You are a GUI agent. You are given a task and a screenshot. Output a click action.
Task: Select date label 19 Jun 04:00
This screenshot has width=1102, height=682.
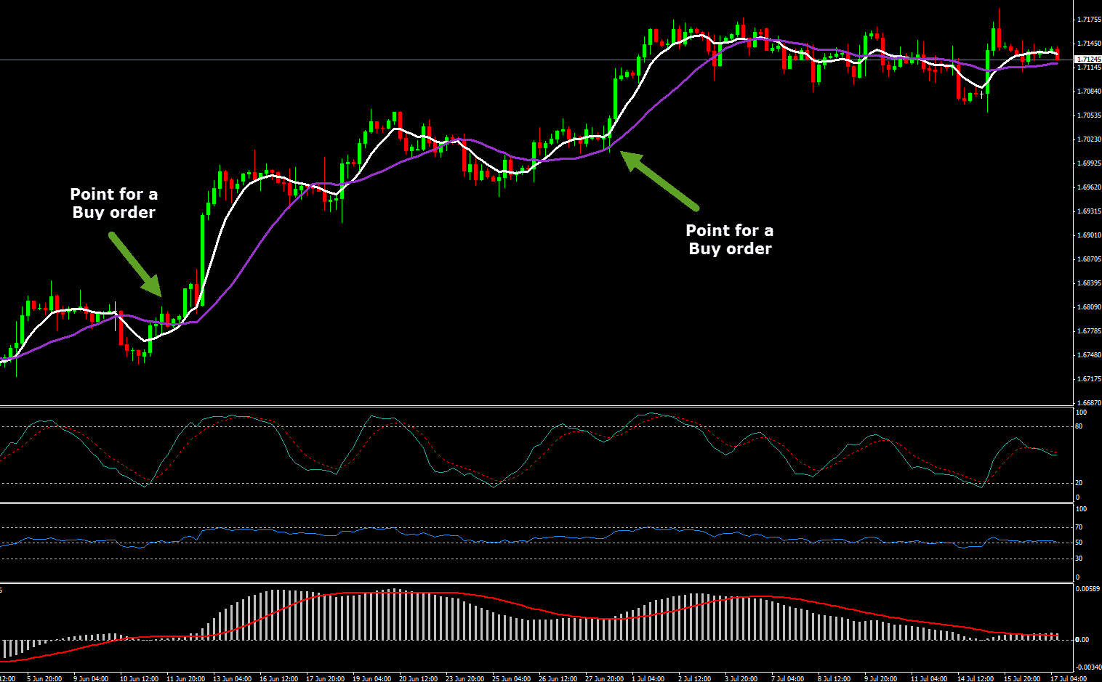coord(371,678)
